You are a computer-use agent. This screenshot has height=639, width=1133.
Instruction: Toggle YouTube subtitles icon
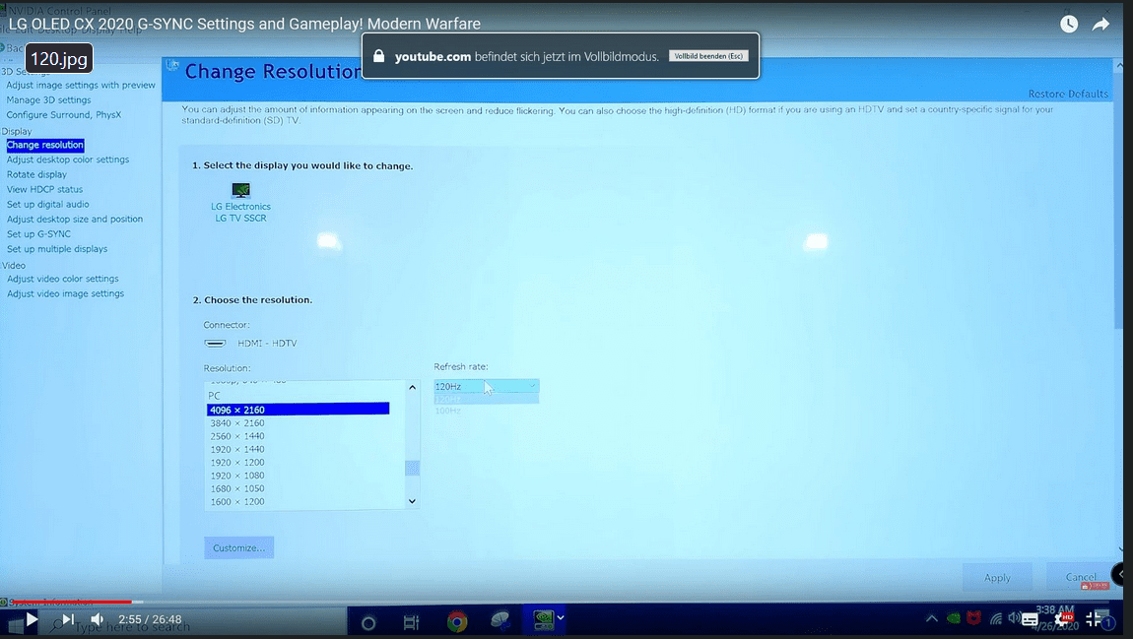[x=1030, y=619]
